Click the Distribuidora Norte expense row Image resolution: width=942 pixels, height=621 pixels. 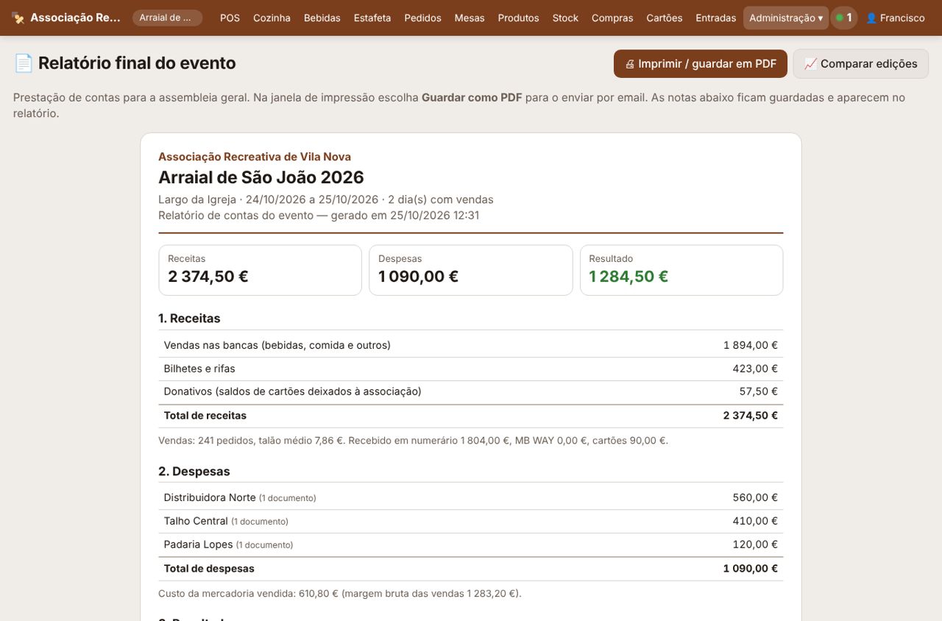point(471,497)
